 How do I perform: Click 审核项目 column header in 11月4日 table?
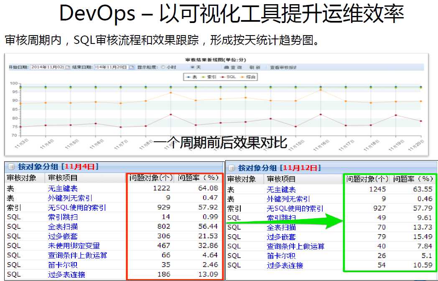click(63, 178)
